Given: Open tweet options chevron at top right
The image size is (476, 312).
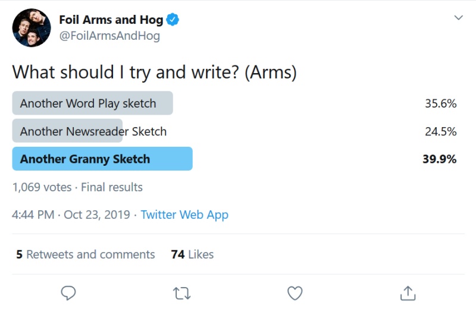Looking at the screenshot, I should tap(458, 18).
